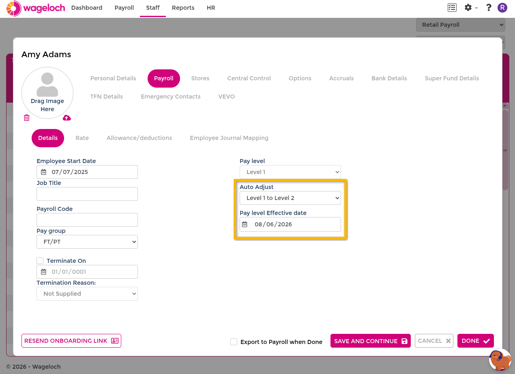Switch to Super Fund Details tab

[452, 78]
